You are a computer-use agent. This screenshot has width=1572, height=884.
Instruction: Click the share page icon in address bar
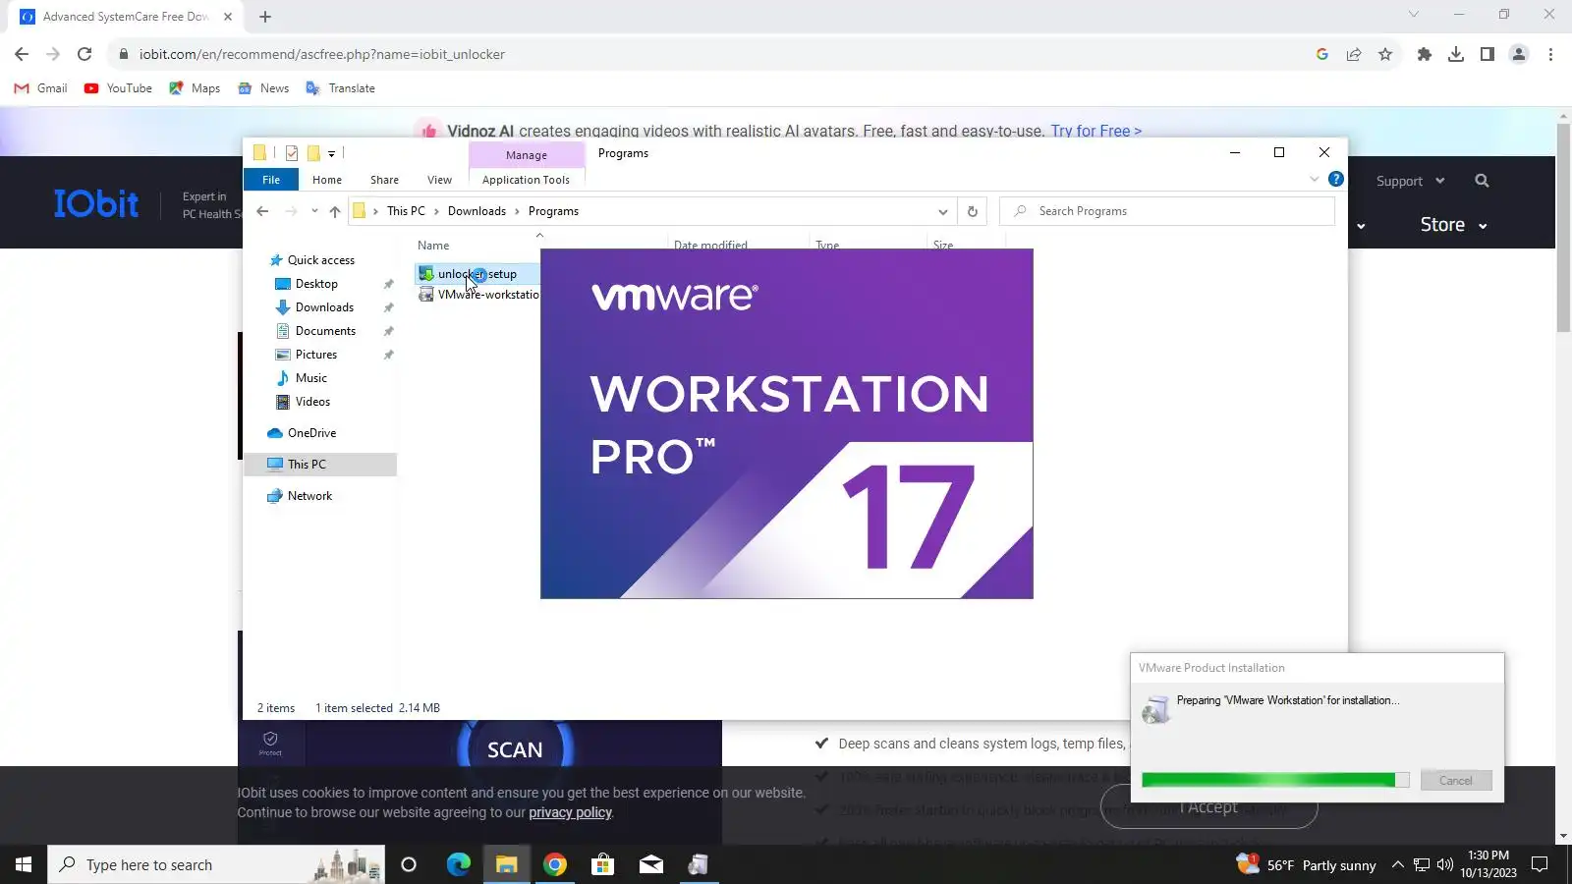click(1354, 54)
